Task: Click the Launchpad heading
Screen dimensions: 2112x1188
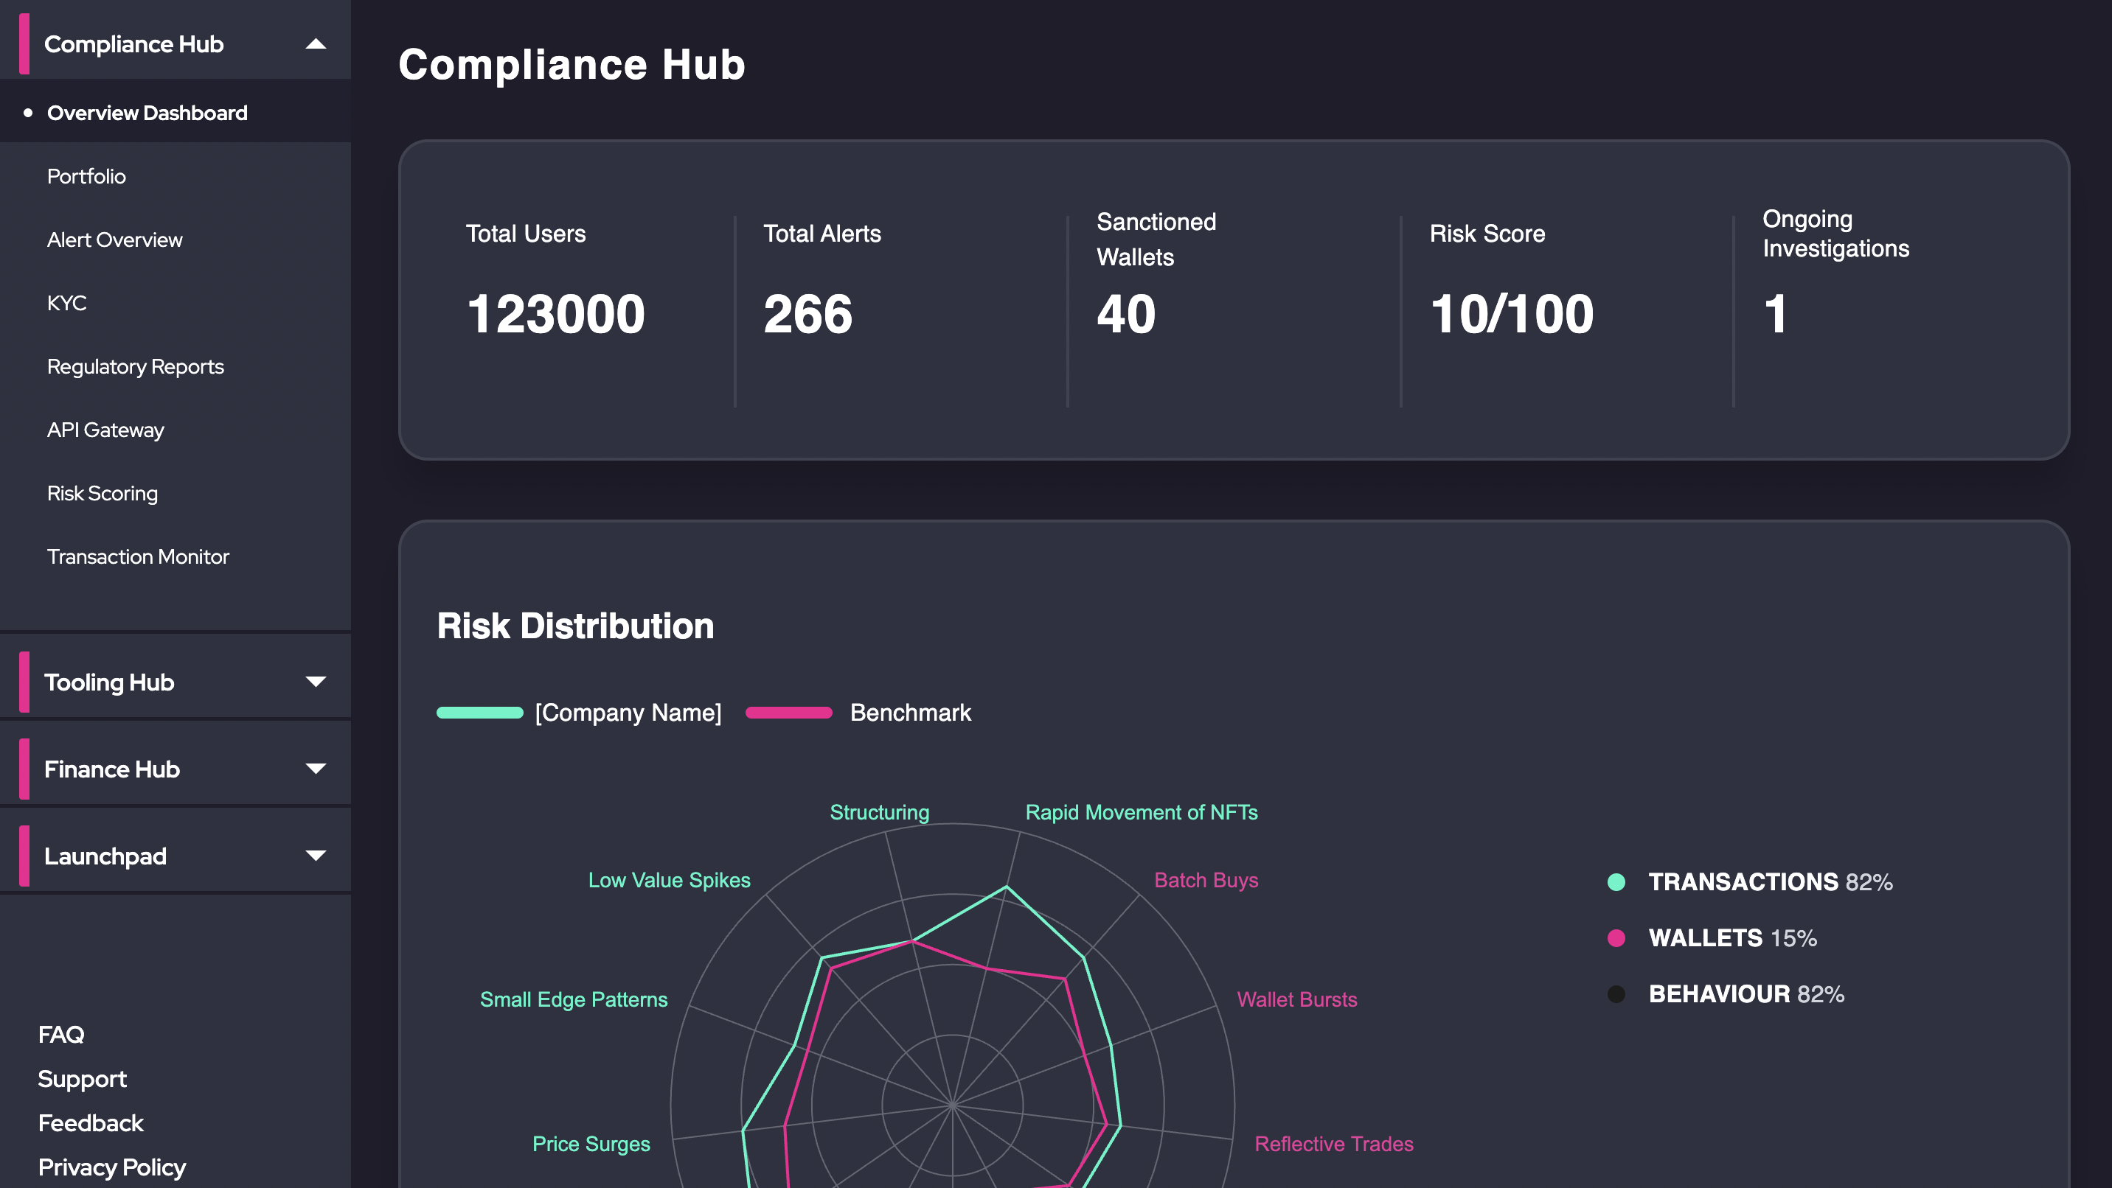Action: click(105, 856)
